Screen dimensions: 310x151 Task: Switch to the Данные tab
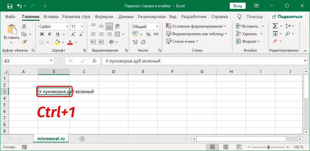[x=126, y=17]
